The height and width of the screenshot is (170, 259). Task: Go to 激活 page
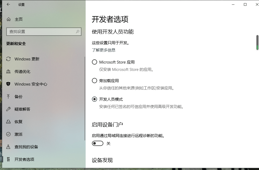click(x=43, y=134)
